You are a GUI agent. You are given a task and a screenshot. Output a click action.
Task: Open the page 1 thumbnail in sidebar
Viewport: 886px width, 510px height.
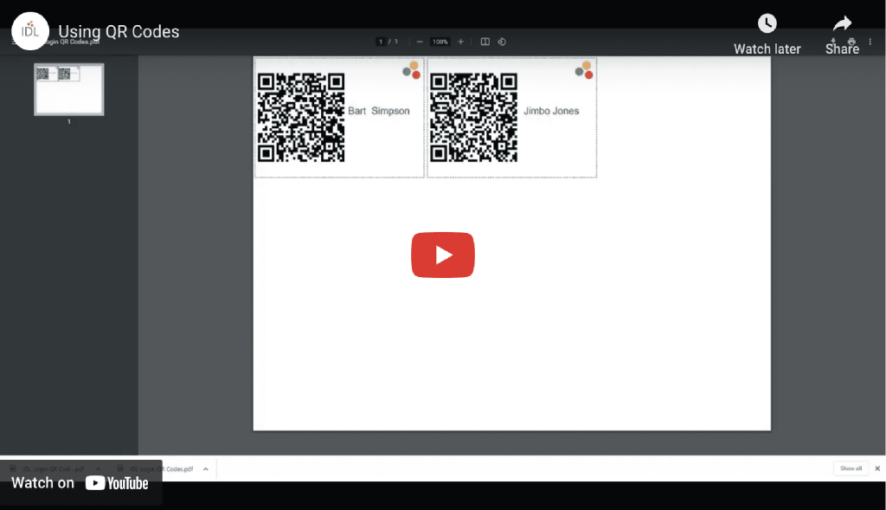pos(68,88)
